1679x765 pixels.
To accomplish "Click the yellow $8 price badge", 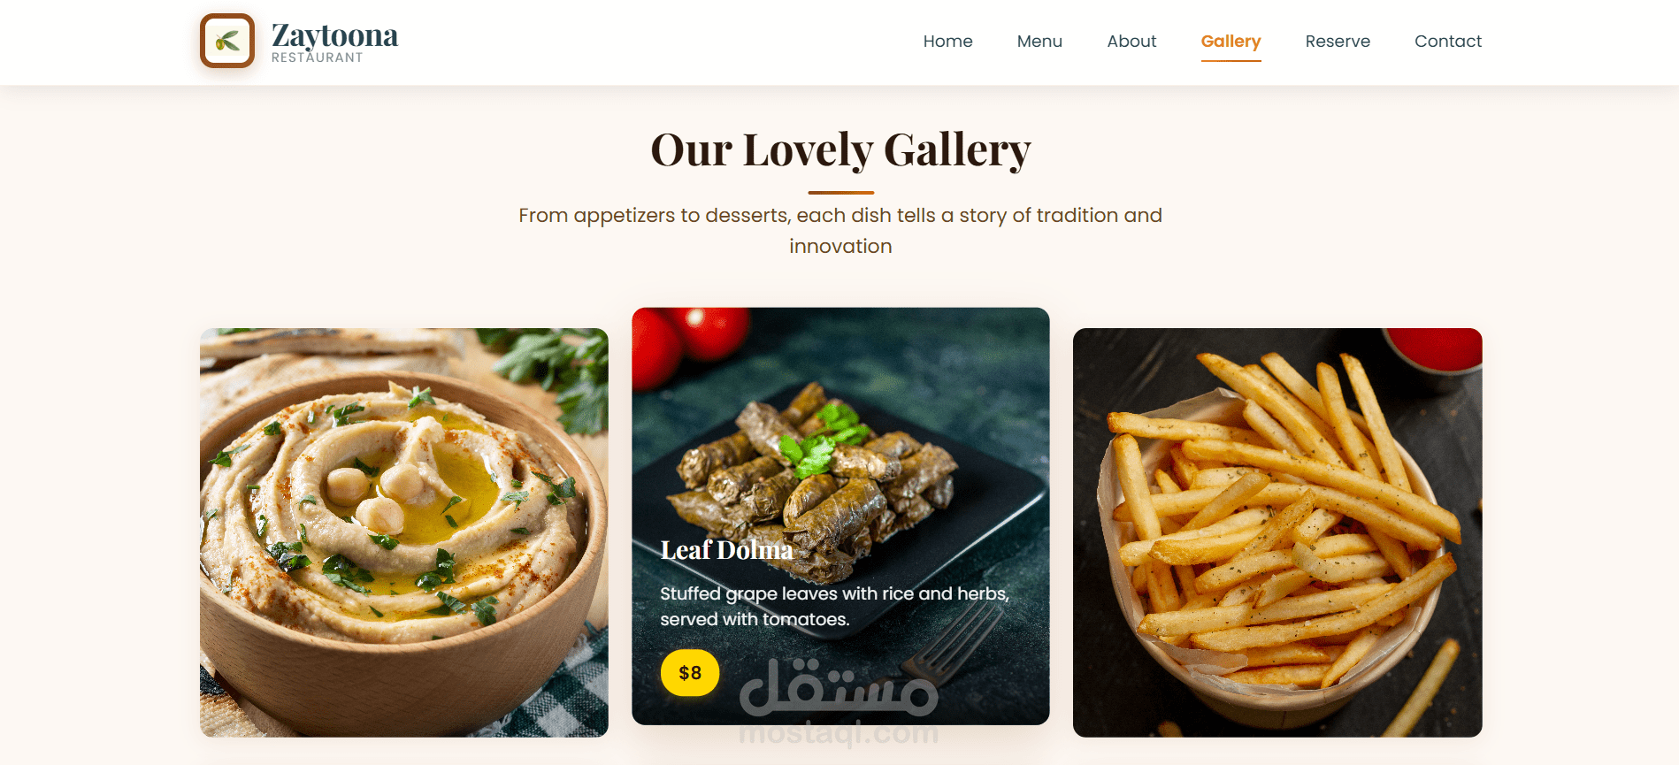I will pyautogui.click(x=690, y=673).
